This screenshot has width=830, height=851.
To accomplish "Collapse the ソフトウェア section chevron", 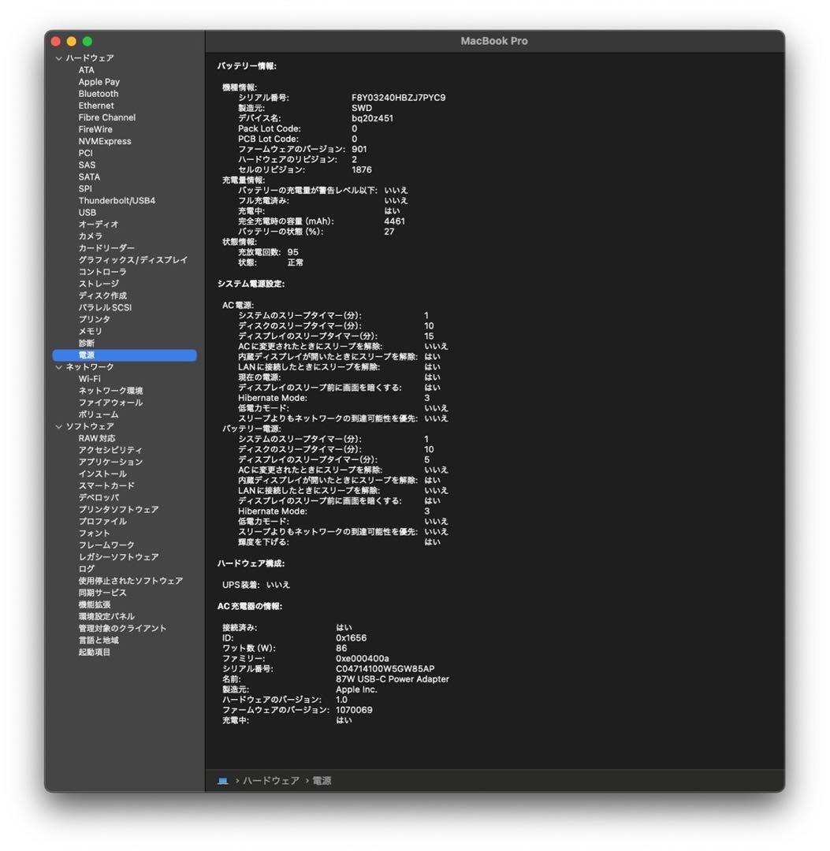I will 58,426.
